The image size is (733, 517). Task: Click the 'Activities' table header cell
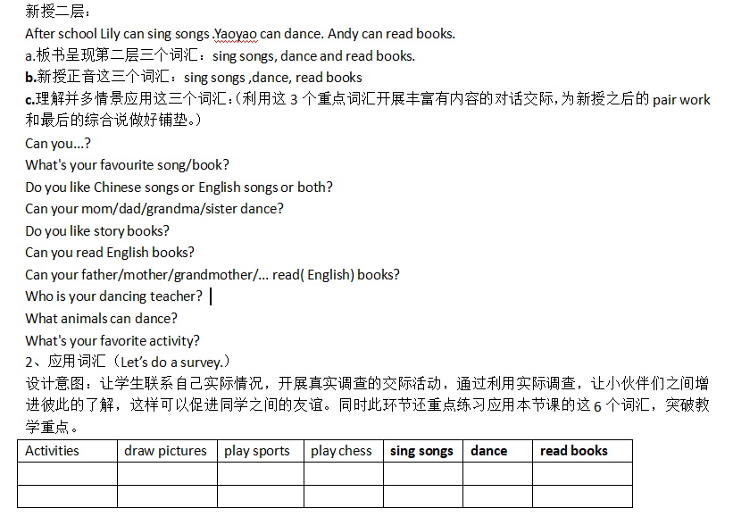(67, 451)
